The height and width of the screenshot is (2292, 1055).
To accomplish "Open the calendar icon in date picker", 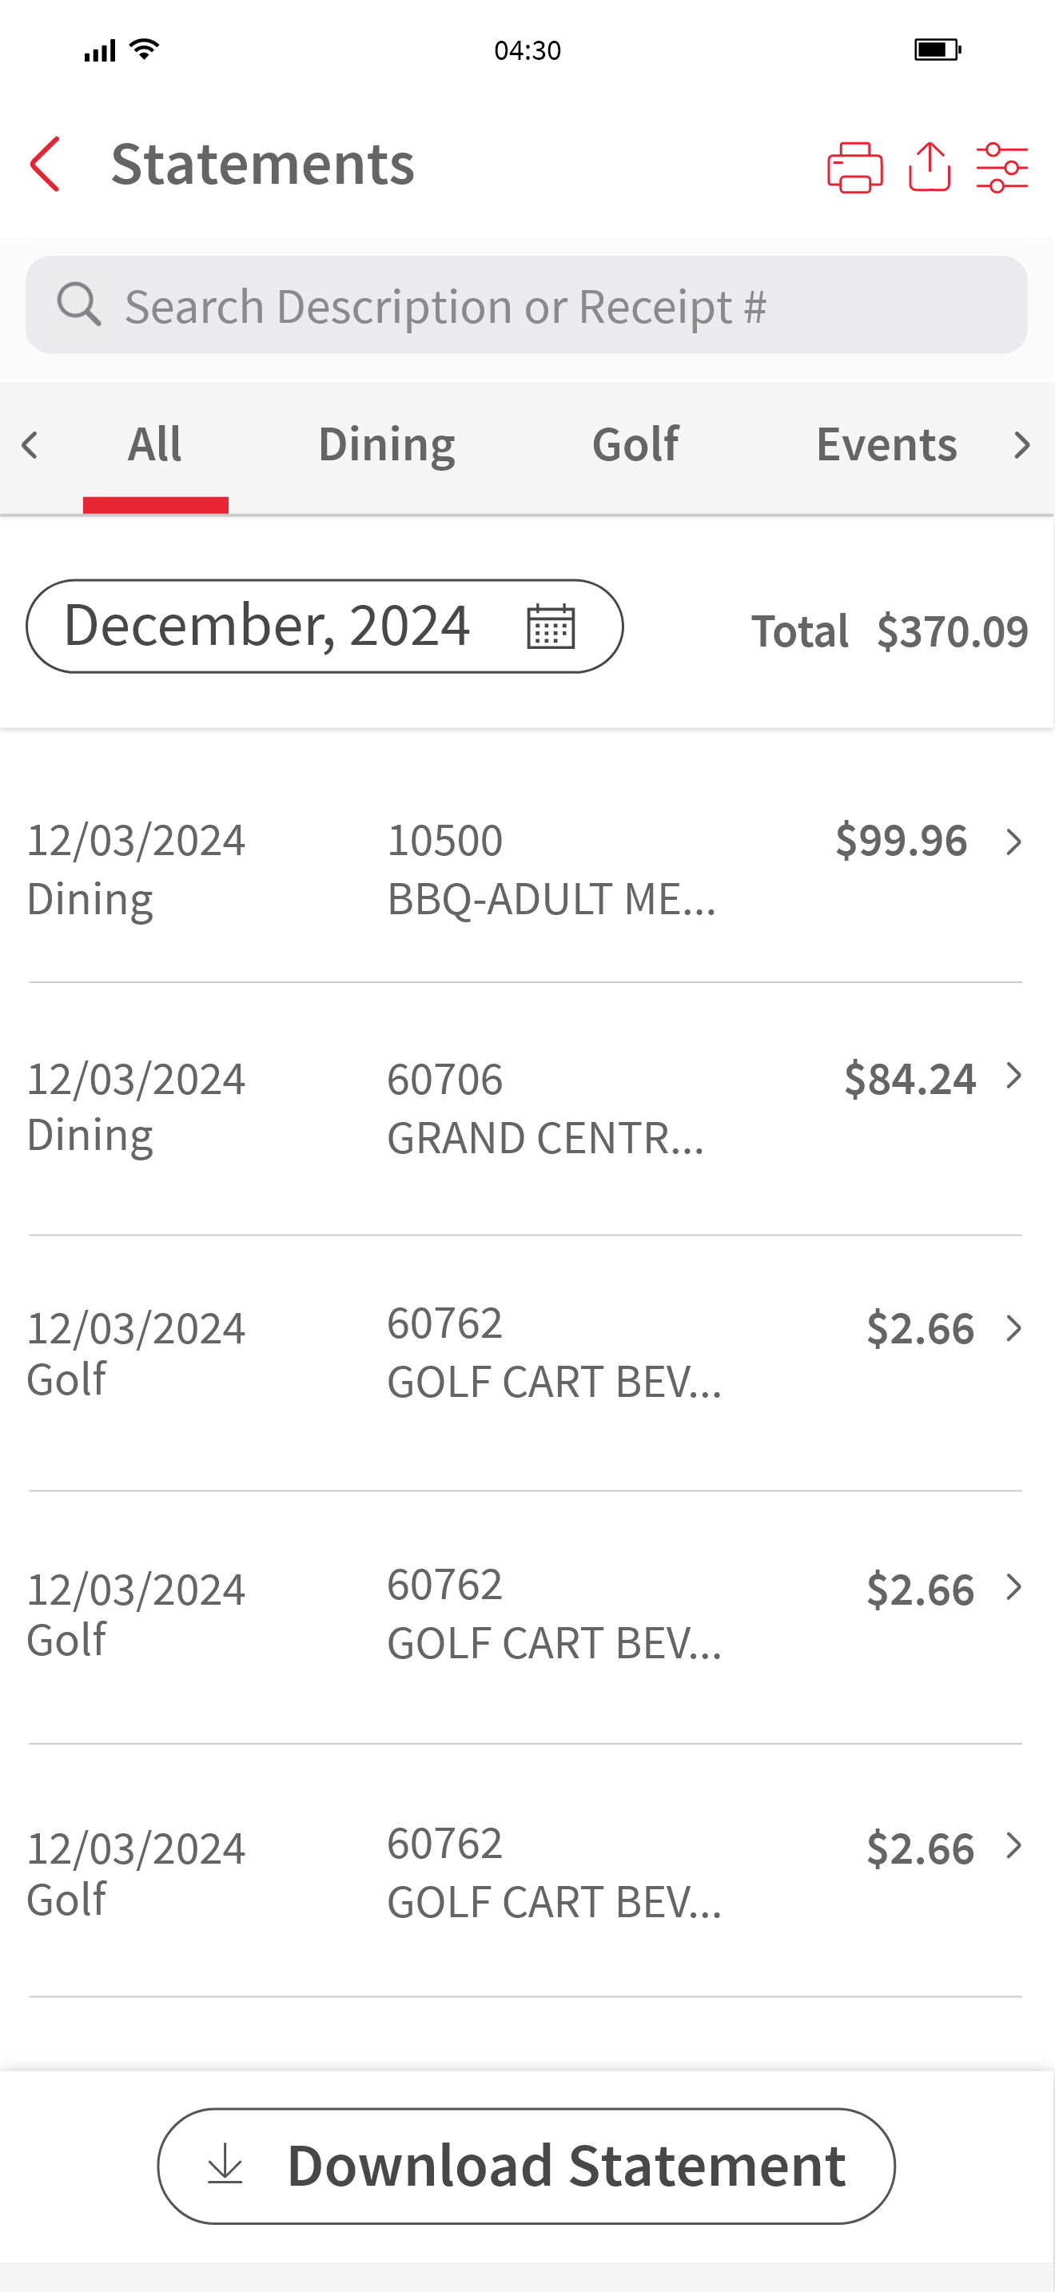I will coord(551,626).
